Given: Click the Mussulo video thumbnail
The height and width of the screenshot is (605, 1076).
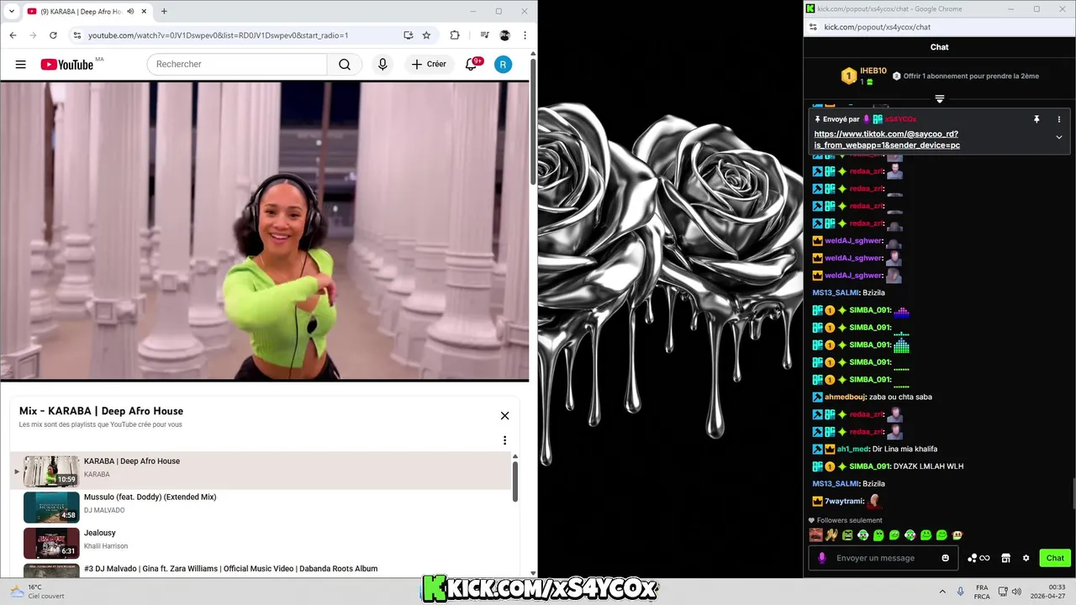Looking at the screenshot, I should pyautogui.click(x=51, y=508).
